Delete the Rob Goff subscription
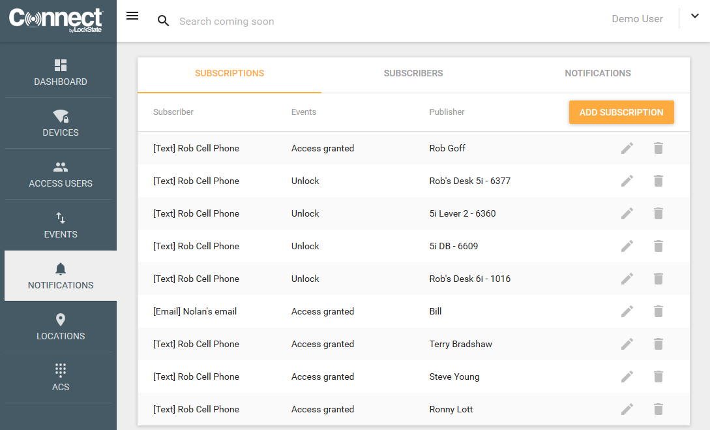The height and width of the screenshot is (430, 710). pyautogui.click(x=658, y=148)
